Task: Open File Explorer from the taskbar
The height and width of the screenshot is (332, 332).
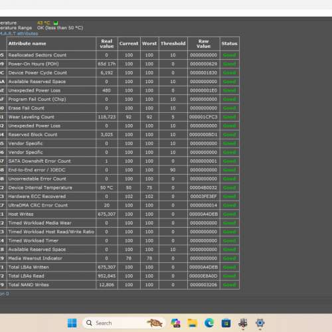Action: (x=193, y=323)
